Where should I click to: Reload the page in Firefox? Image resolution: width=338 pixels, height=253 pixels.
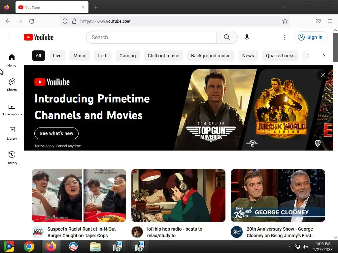click(32, 21)
